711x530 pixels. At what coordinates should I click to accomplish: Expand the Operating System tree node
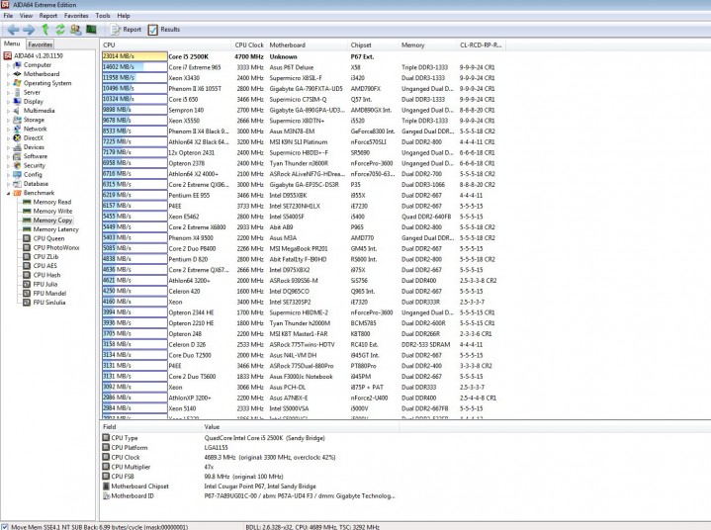tap(8, 83)
